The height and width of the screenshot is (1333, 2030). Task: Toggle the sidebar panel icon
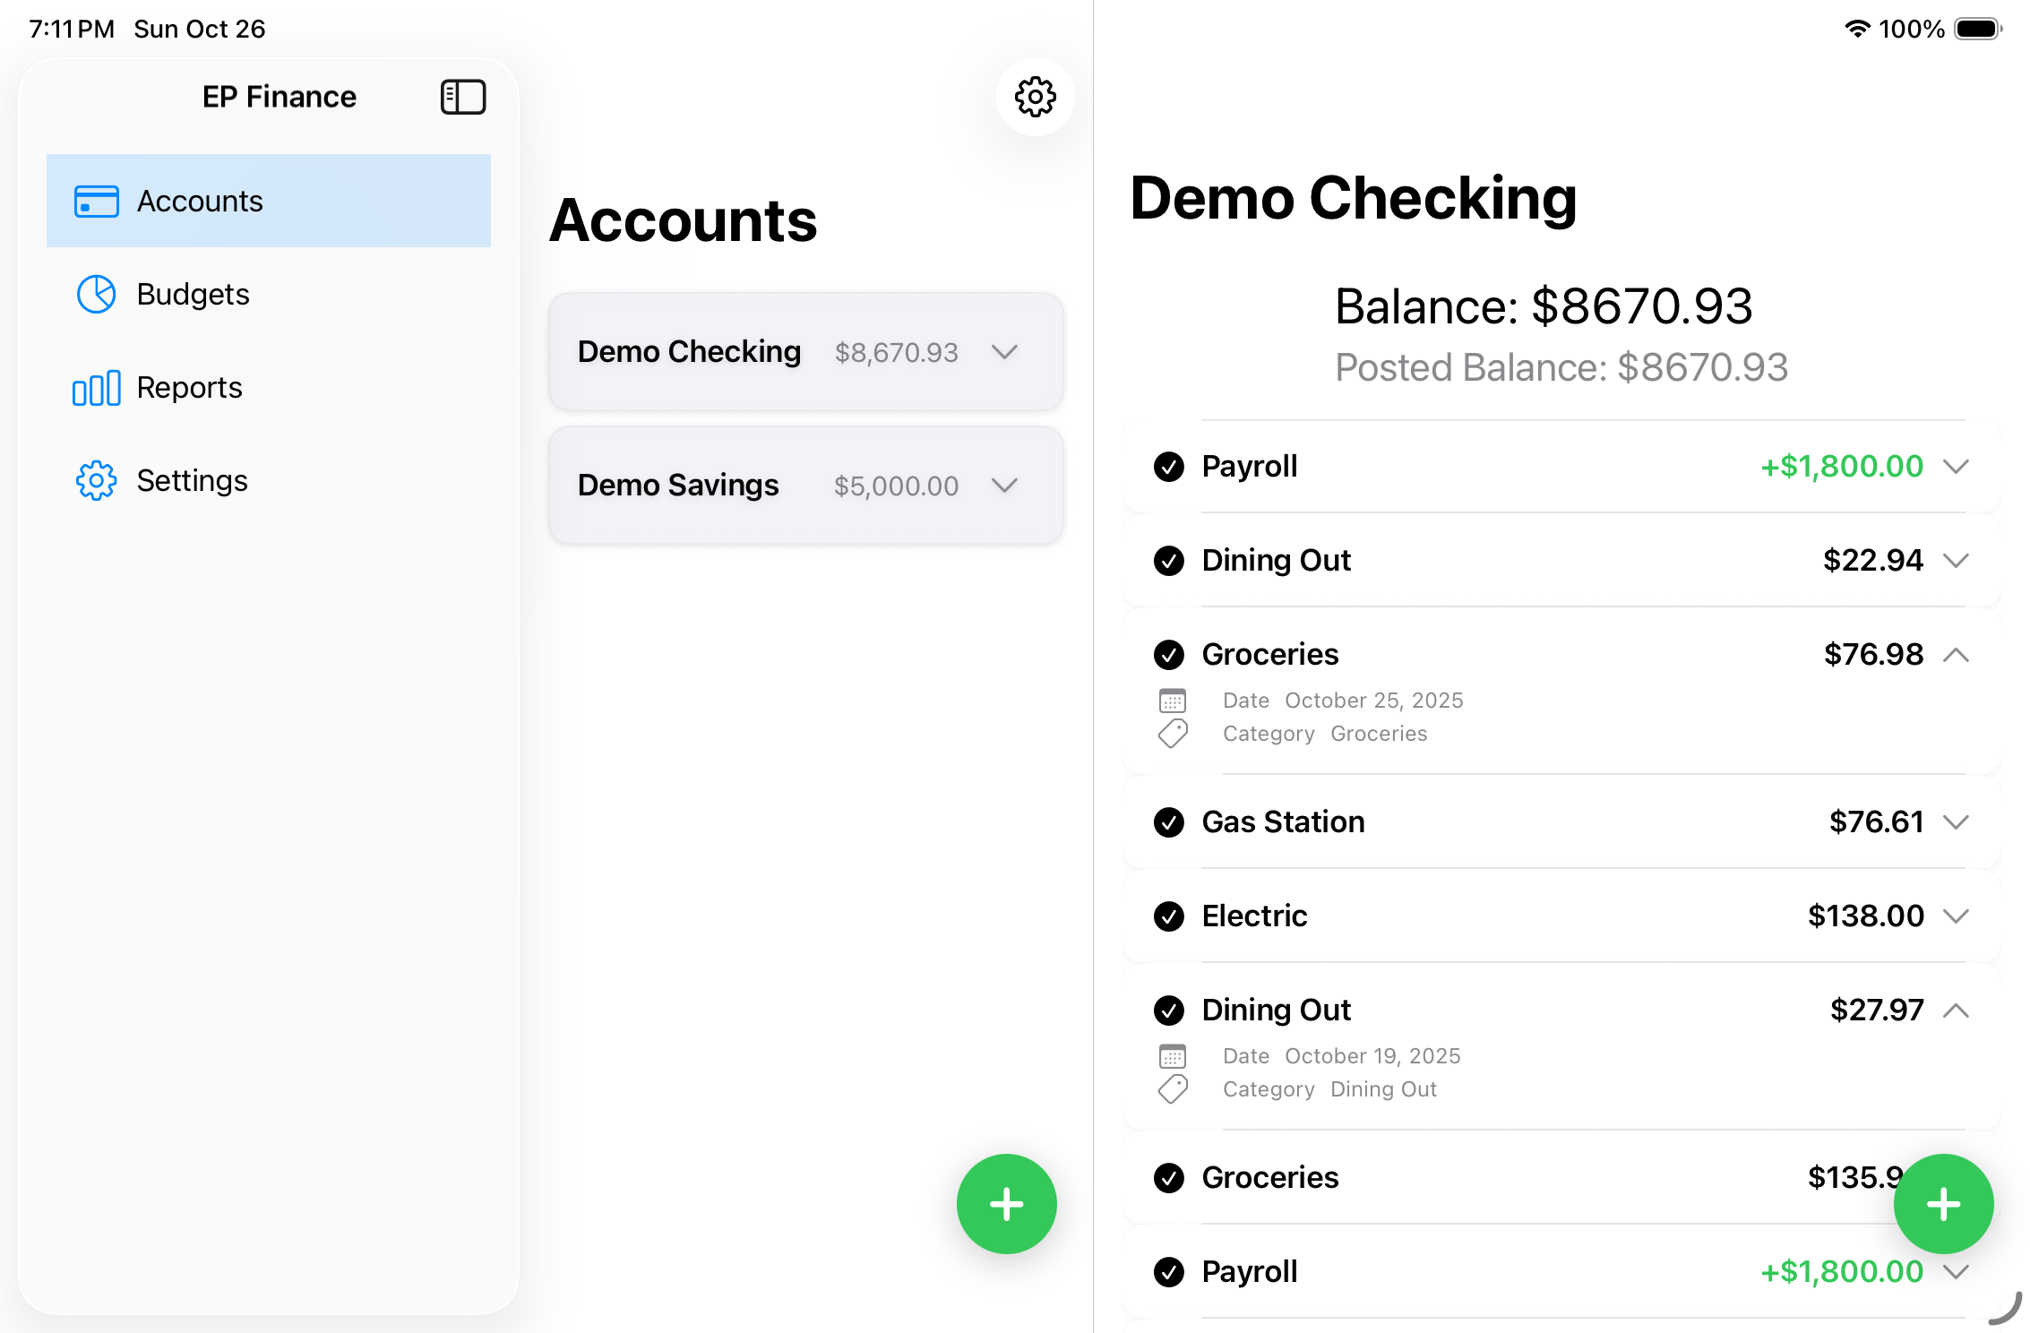pos(462,97)
